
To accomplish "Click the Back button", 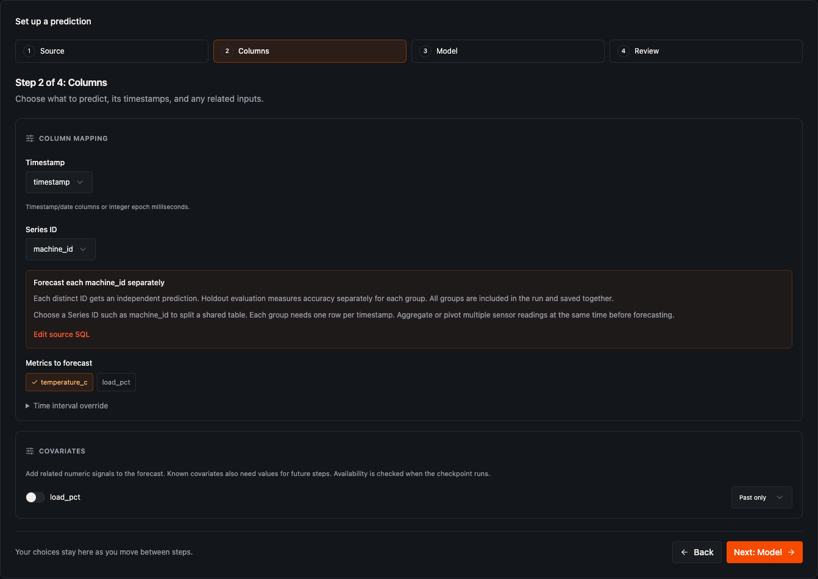I will pyautogui.click(x=697, y=552).
